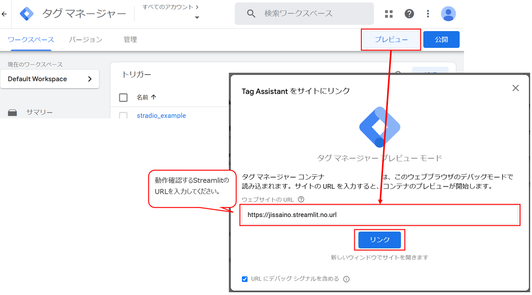The height and width of the screenshot is (295, 532).
Task: Open the stradio_example trigger link
Action: pos(161,115)
